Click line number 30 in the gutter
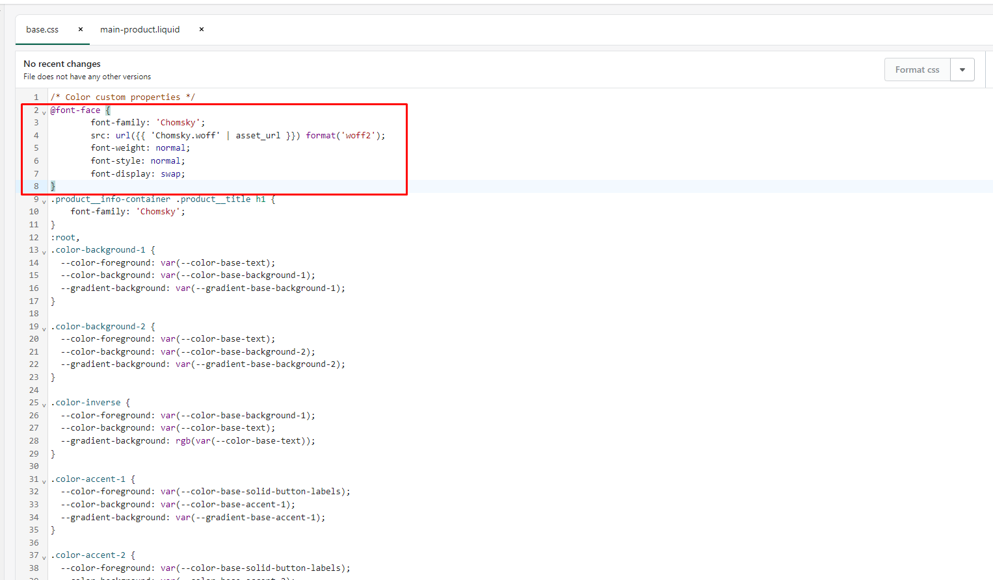993x580 pixels. click(x=34, y=466)
